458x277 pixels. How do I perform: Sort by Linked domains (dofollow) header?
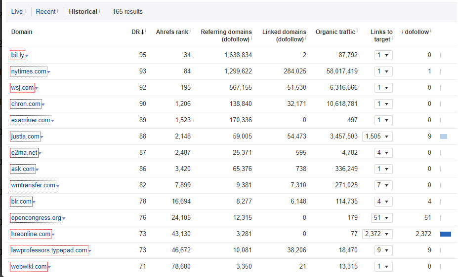click(284, 35)
